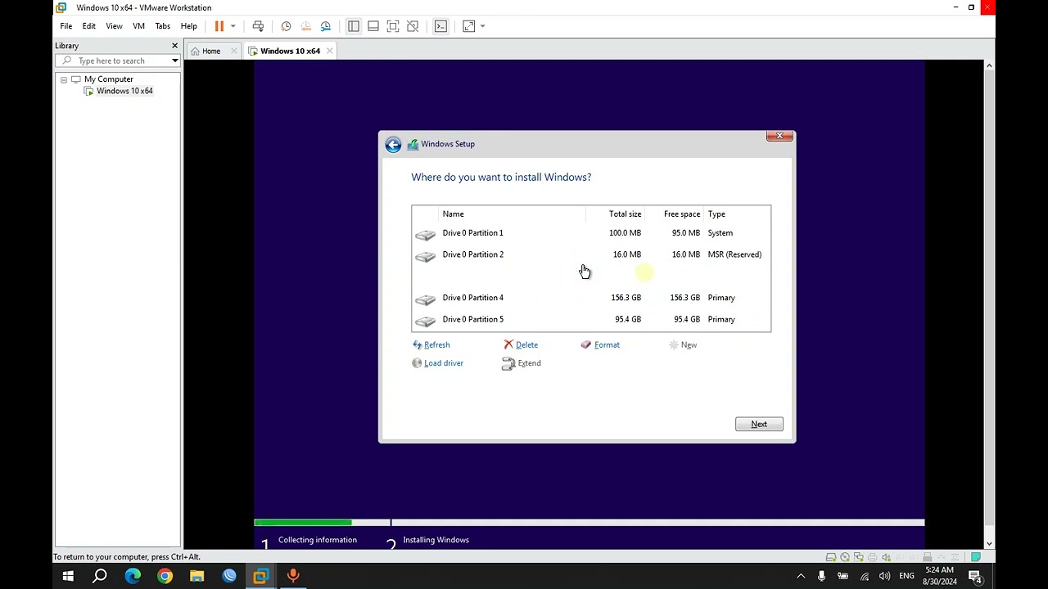Click the Library search field

click(x=116, y=61)
